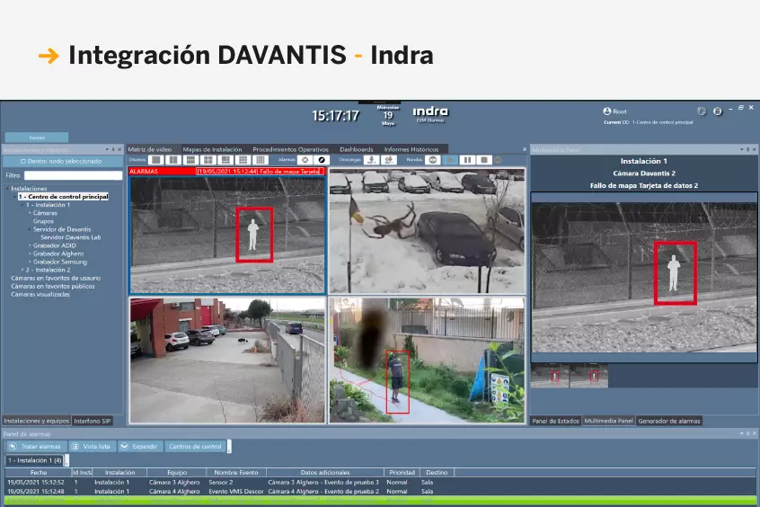
Task: Sort alarms by Prioridad column header
Action: [x=402, y=472]
